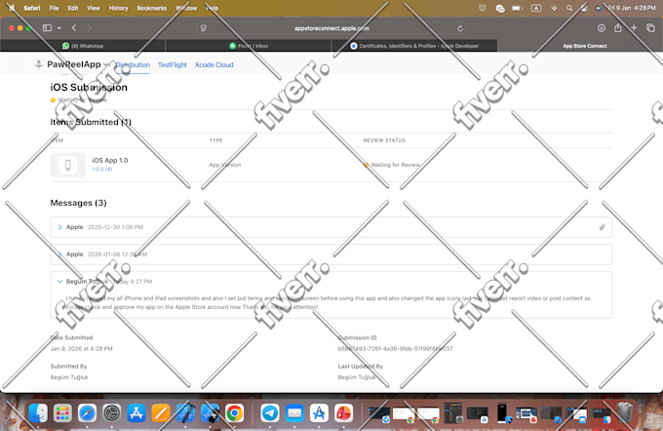The width and height of the screenshot is (663, 431).
Task: Click the appstoreconnect.apple.com address field
Action: pos(331,28)
